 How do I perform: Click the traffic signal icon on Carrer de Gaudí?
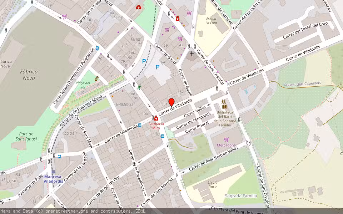[x=169, y=14]
